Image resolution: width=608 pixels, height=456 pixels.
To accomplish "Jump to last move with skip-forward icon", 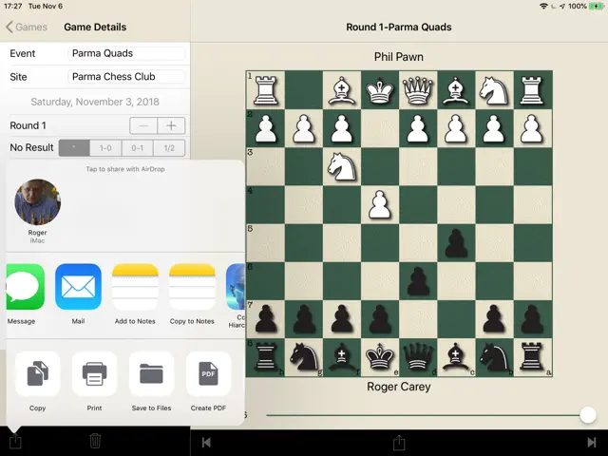I will coord(592,443).
